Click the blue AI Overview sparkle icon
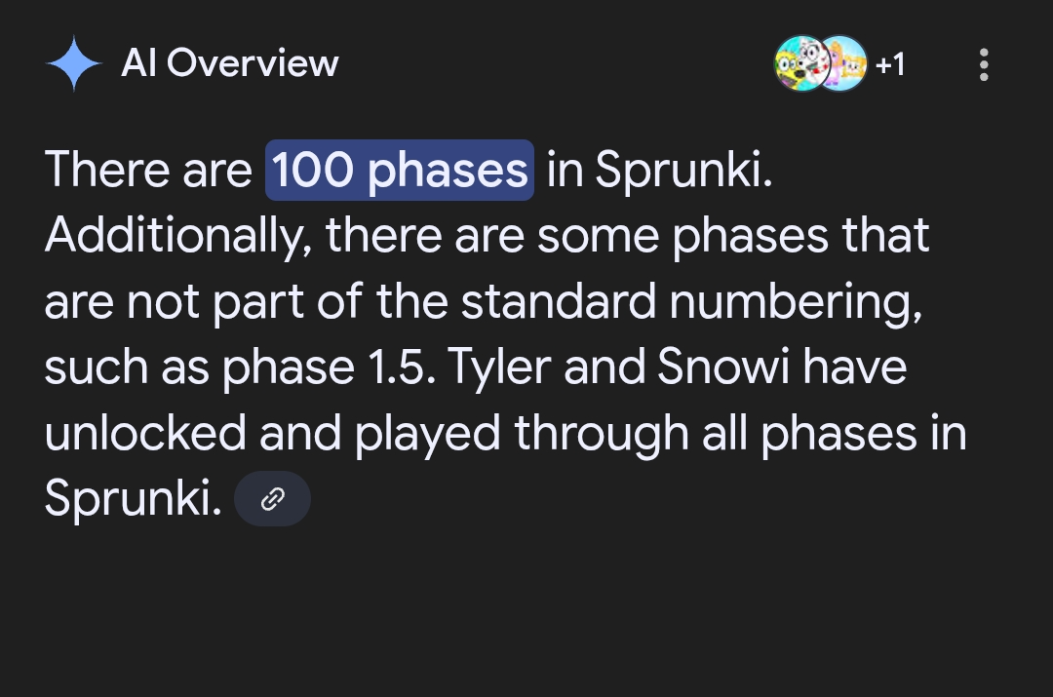Viewport: 1053px width, 697px height. click(74, 63)
